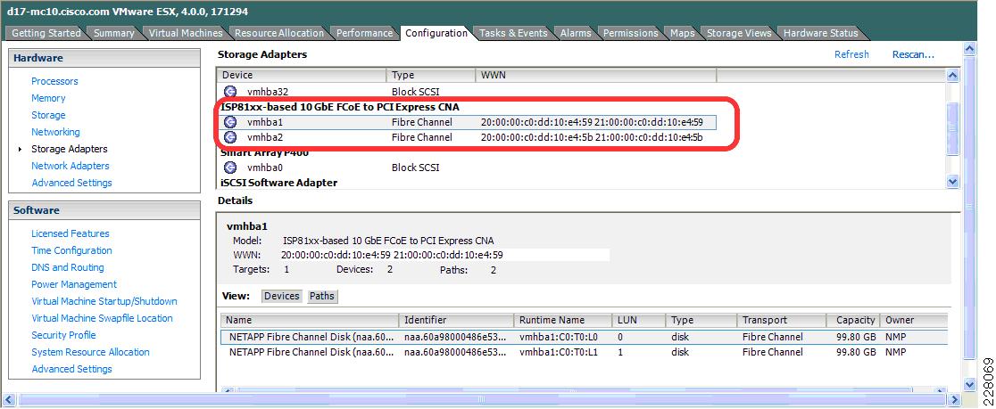Screen dimensions: 996x409
Task: Open the Performance tab
Action: pyautogui.click(x=364, y=33)
